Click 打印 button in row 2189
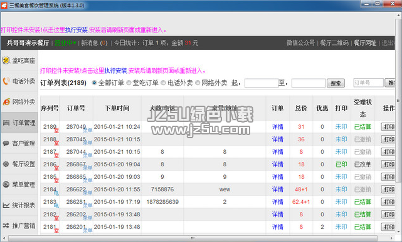The image size is (402, 242). pos(388,127)
